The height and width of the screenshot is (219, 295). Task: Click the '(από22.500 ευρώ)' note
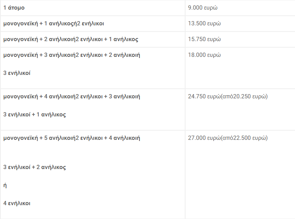pyautogui.click(x=244, y=138)
